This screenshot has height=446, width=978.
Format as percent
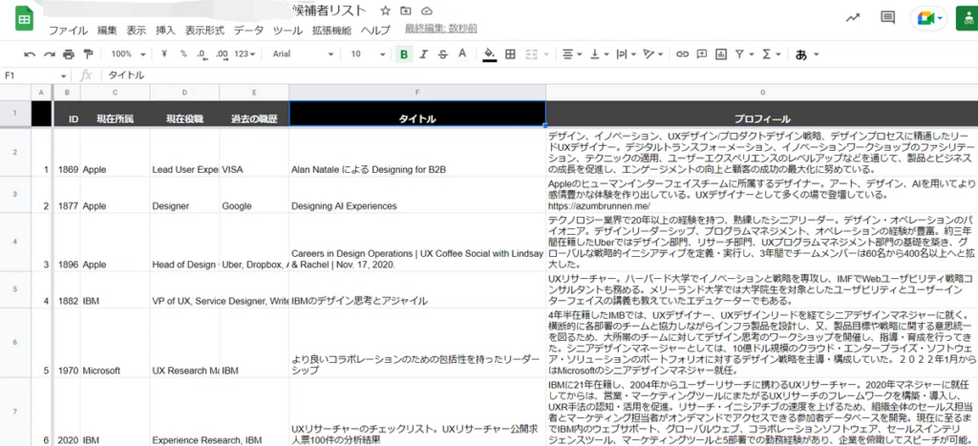tap(183, 54)
